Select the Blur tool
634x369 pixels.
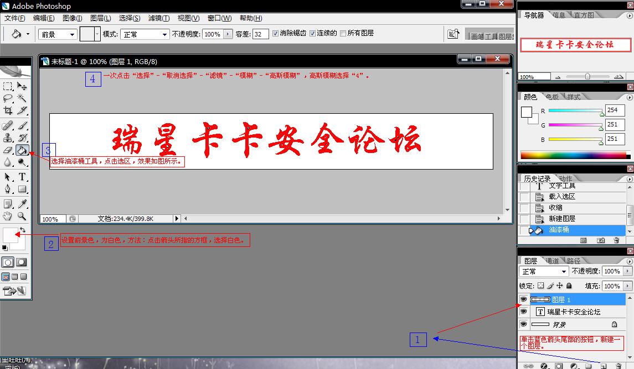[x=8, y=162]
